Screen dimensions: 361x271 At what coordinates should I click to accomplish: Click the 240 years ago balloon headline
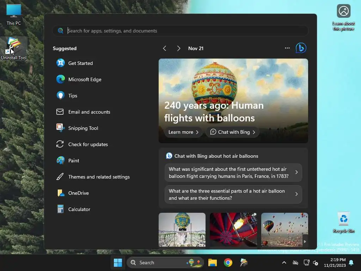pos(214,112)
